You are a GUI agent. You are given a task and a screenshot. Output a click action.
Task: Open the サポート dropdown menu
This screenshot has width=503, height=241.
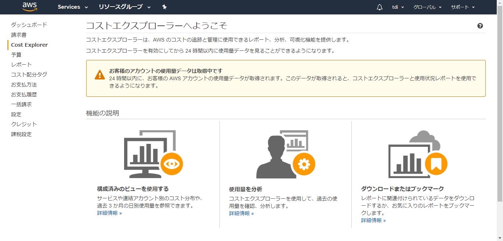462,7
